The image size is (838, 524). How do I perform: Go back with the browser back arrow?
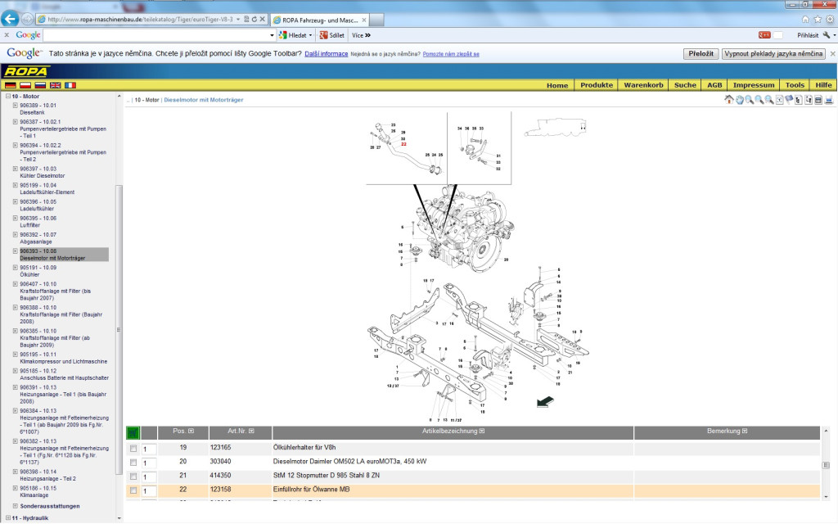[10, 20]
